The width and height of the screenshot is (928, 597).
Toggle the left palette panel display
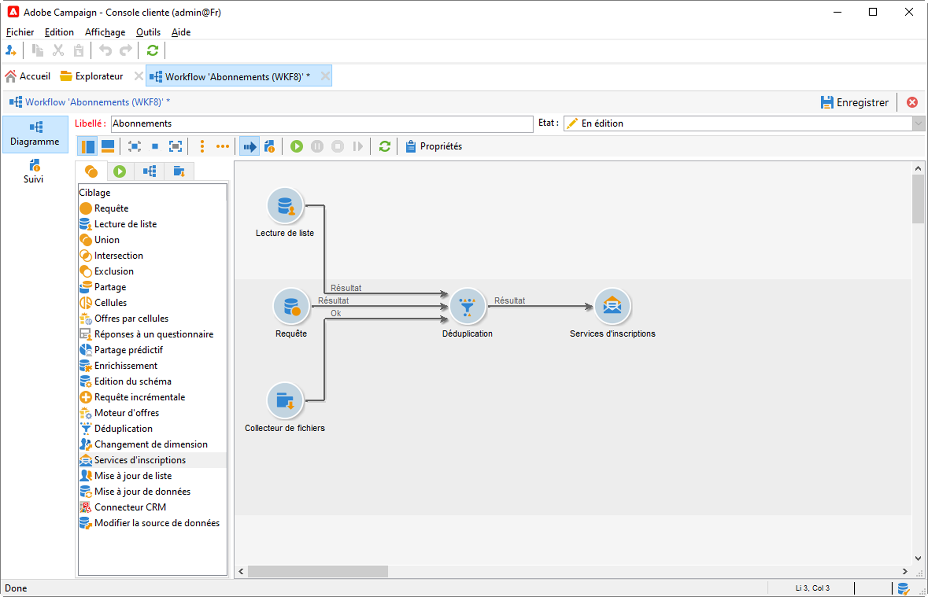[87, 147]
